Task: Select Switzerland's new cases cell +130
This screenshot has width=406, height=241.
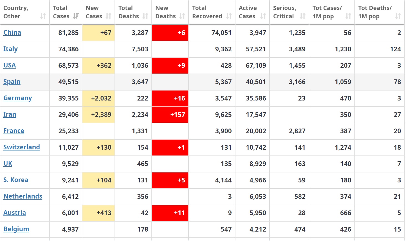Action: 98,147
